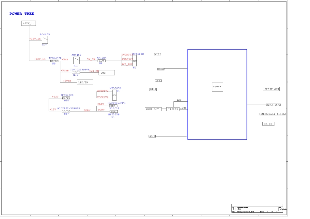Select the switch symbol between +5VS and 5V_SW
Viewport: 310px width, 219px height.
[x=76, y=60]
